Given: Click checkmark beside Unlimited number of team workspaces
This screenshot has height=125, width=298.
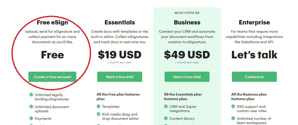Looking at the screenshot, I should point(233,118).
